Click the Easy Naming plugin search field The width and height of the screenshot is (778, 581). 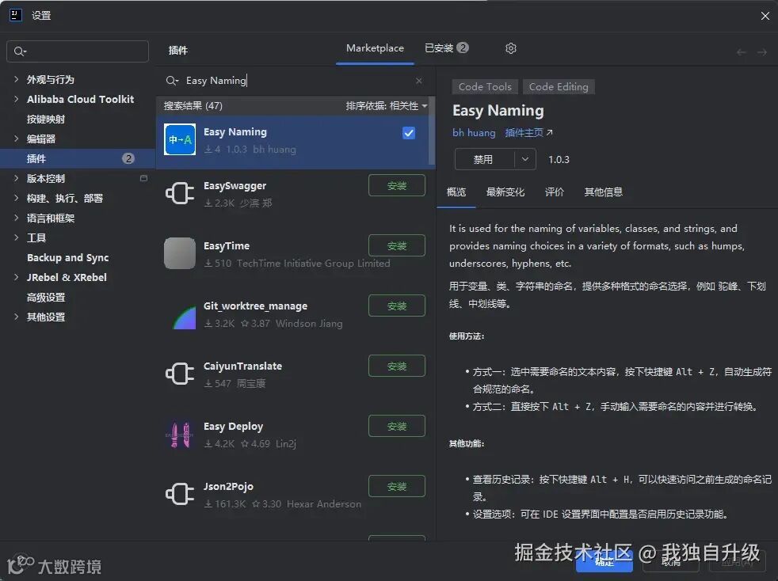click(296, 80)
